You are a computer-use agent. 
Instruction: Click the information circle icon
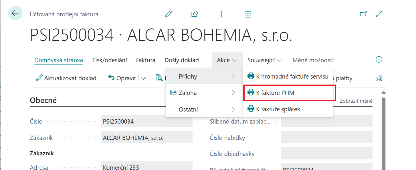(x=379, y=60)
